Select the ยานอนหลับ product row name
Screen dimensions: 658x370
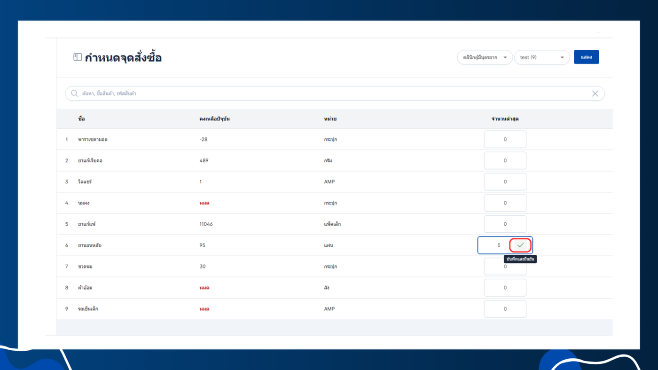(90, 245)
